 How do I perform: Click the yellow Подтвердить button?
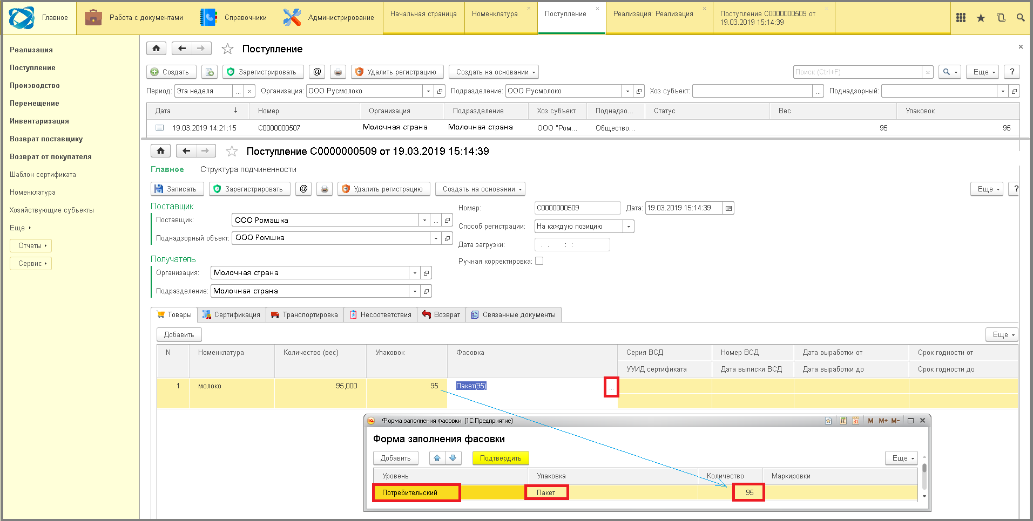501,458
